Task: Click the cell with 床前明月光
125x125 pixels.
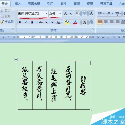Action: tap(68, 85)
